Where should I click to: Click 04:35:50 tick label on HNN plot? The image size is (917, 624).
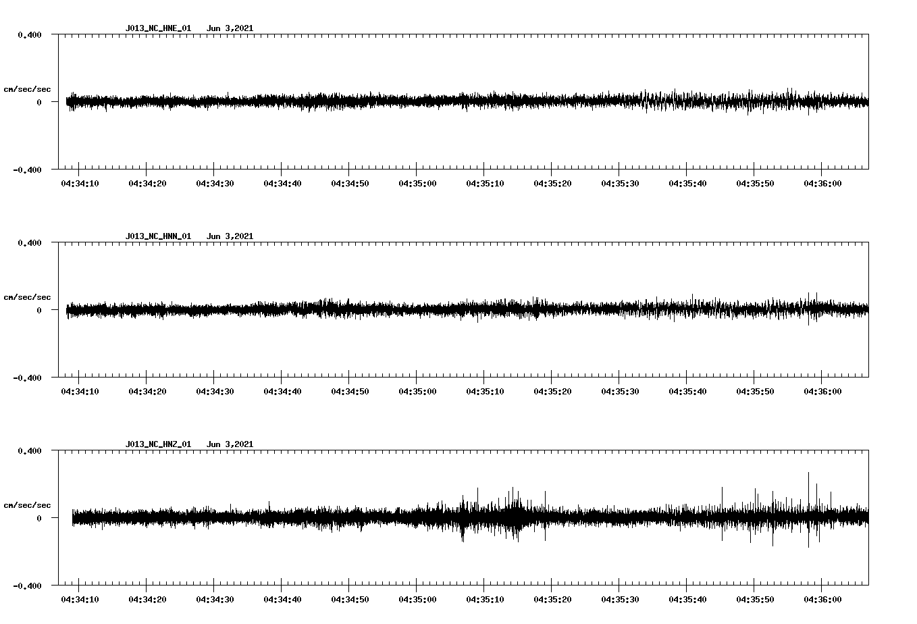pos(755,392)
